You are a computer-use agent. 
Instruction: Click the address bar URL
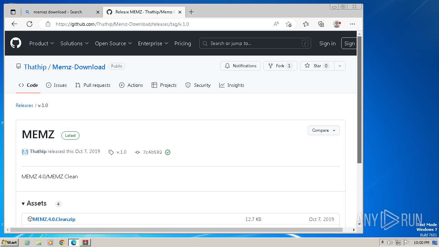(x=122, y=24)
